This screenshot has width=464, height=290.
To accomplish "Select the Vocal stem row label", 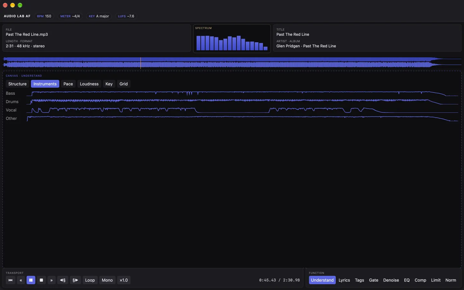I will (x=11, y=110).
